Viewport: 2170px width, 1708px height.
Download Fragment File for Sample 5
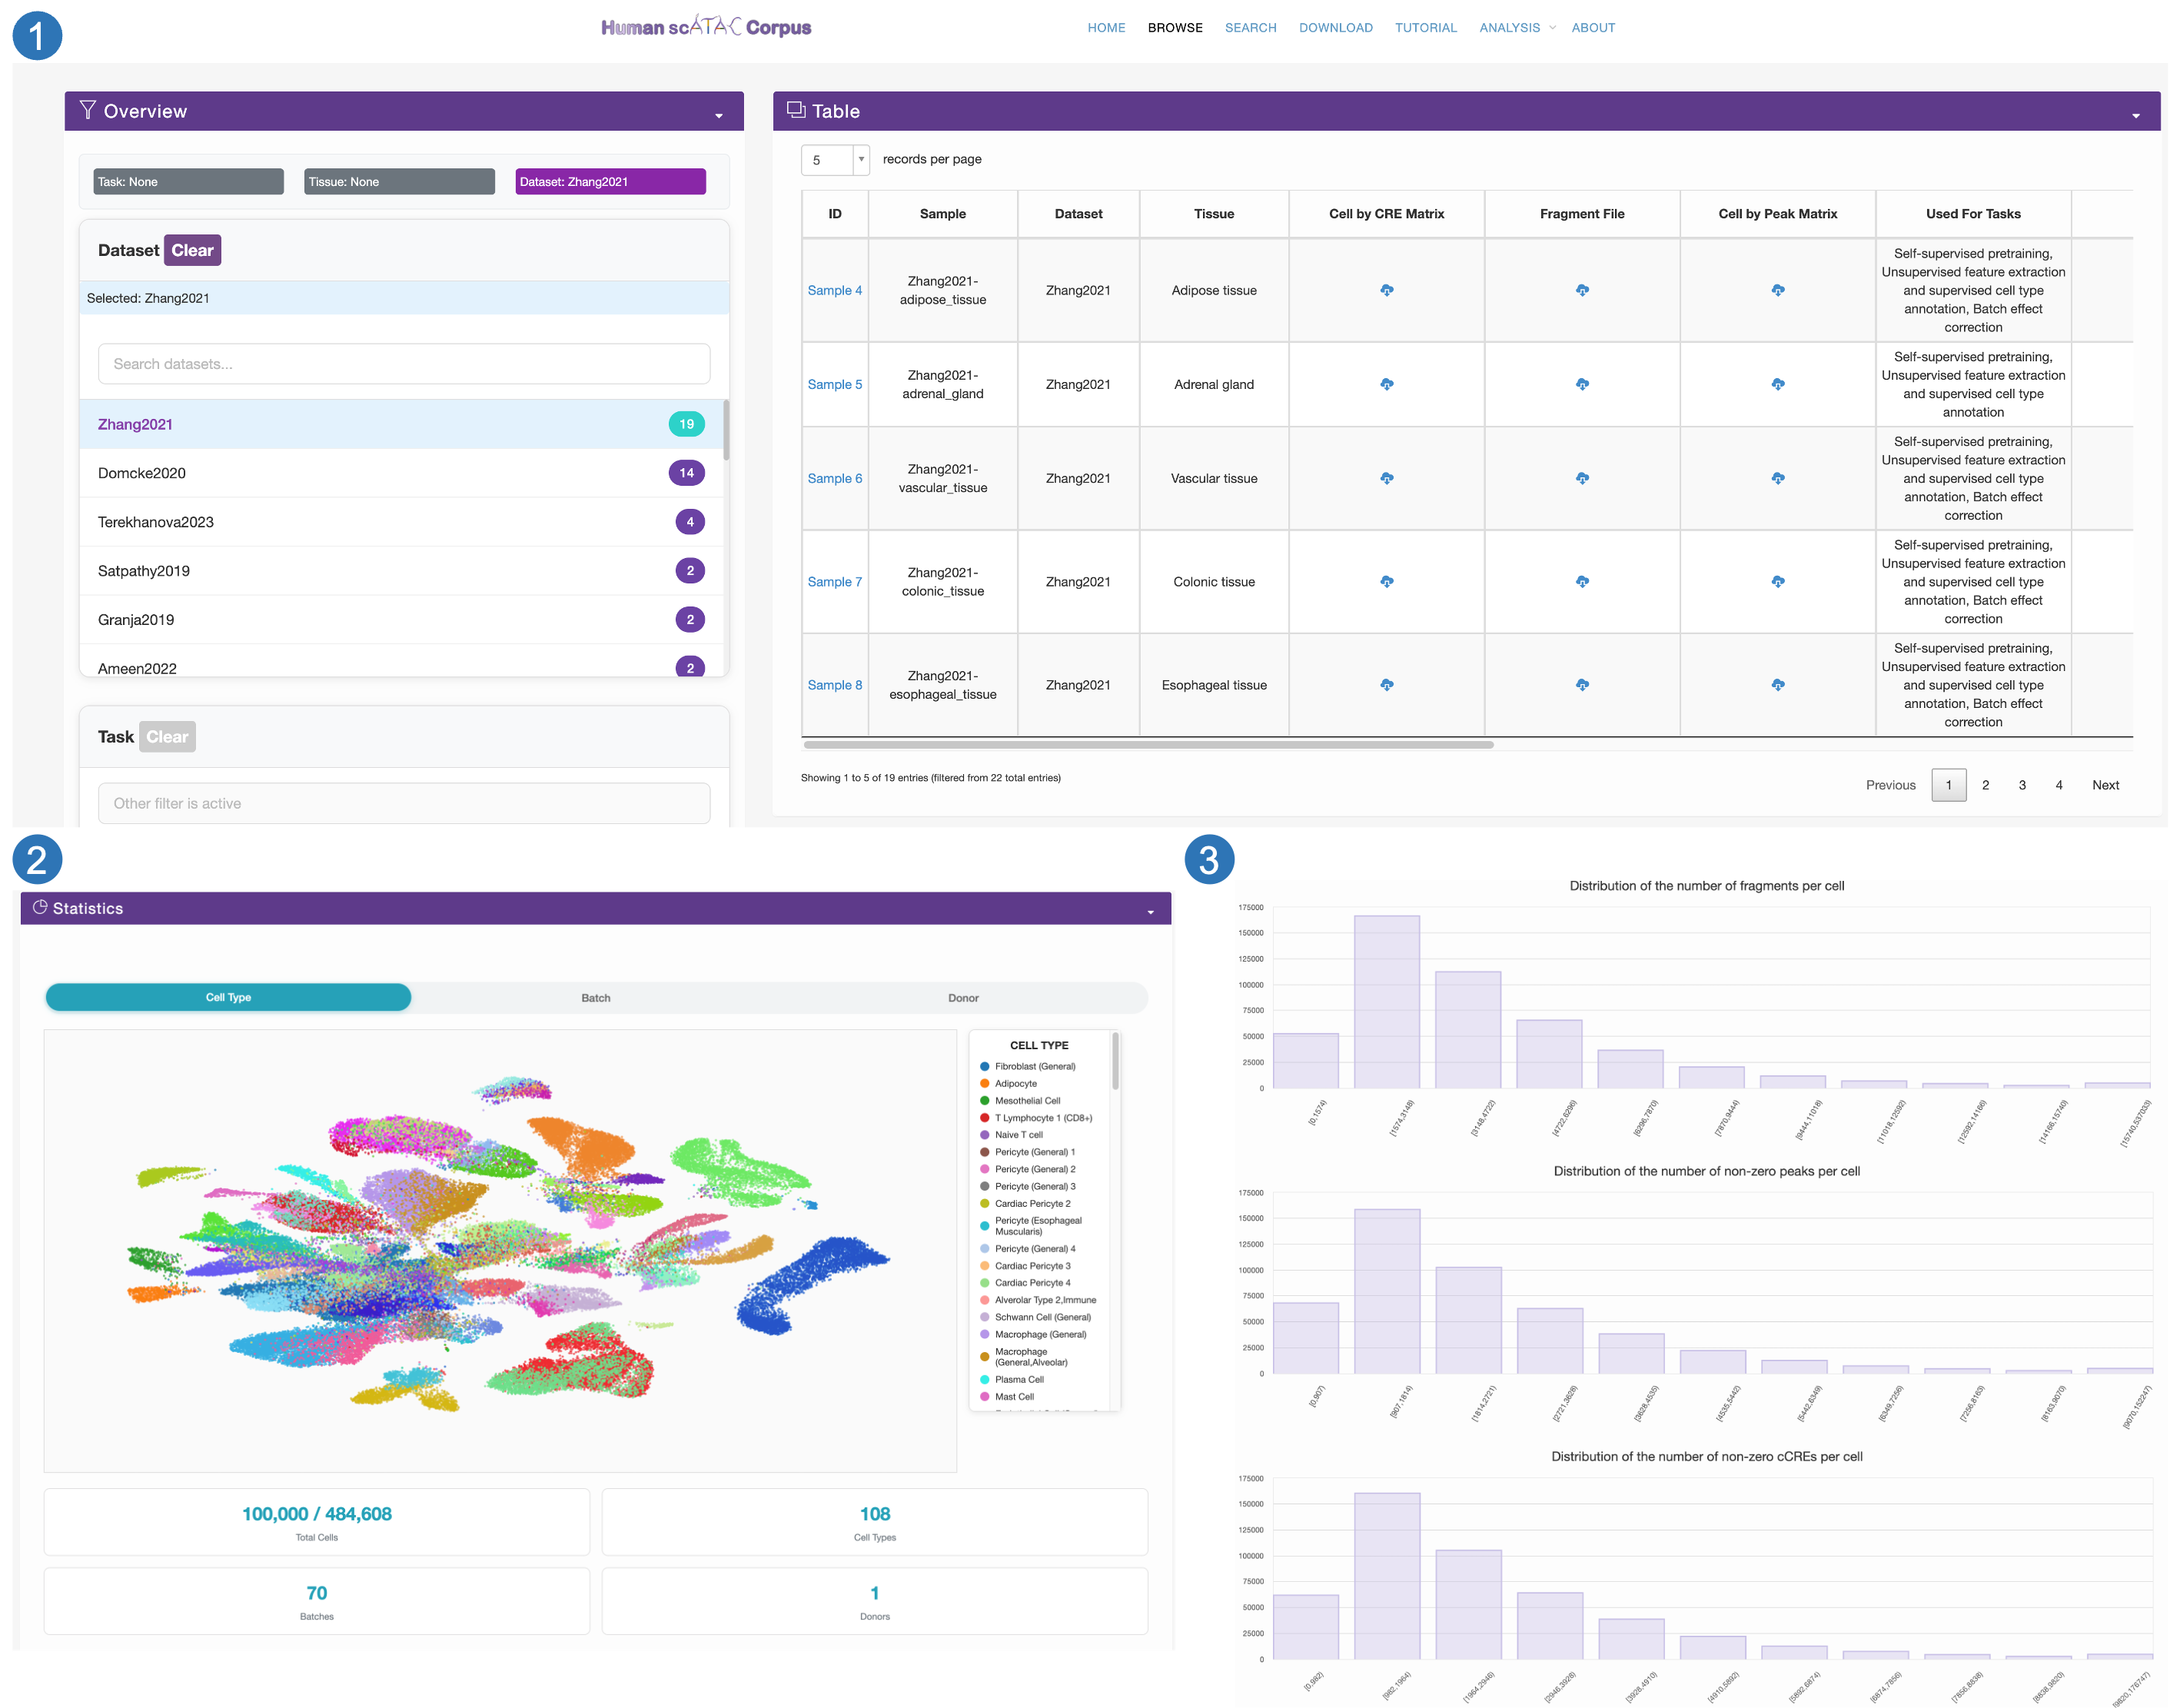pos(1582,384)
